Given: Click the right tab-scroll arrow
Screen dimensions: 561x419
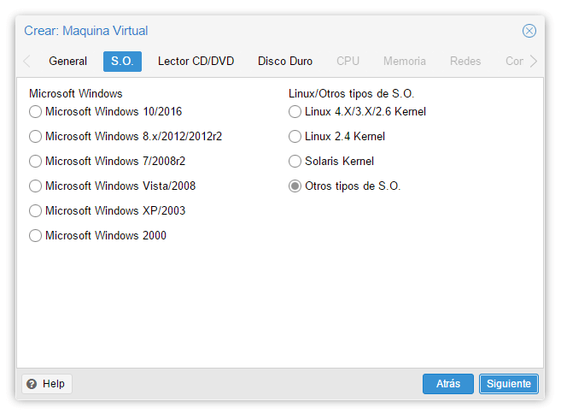Looking at the screenshot, I should tap(533, 62).
